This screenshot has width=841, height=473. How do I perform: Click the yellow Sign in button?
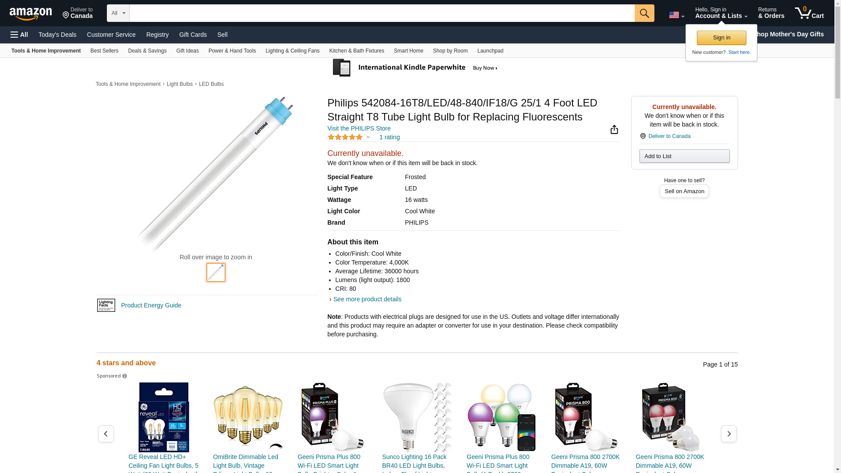pyautogui.click(x=721, y=38)
